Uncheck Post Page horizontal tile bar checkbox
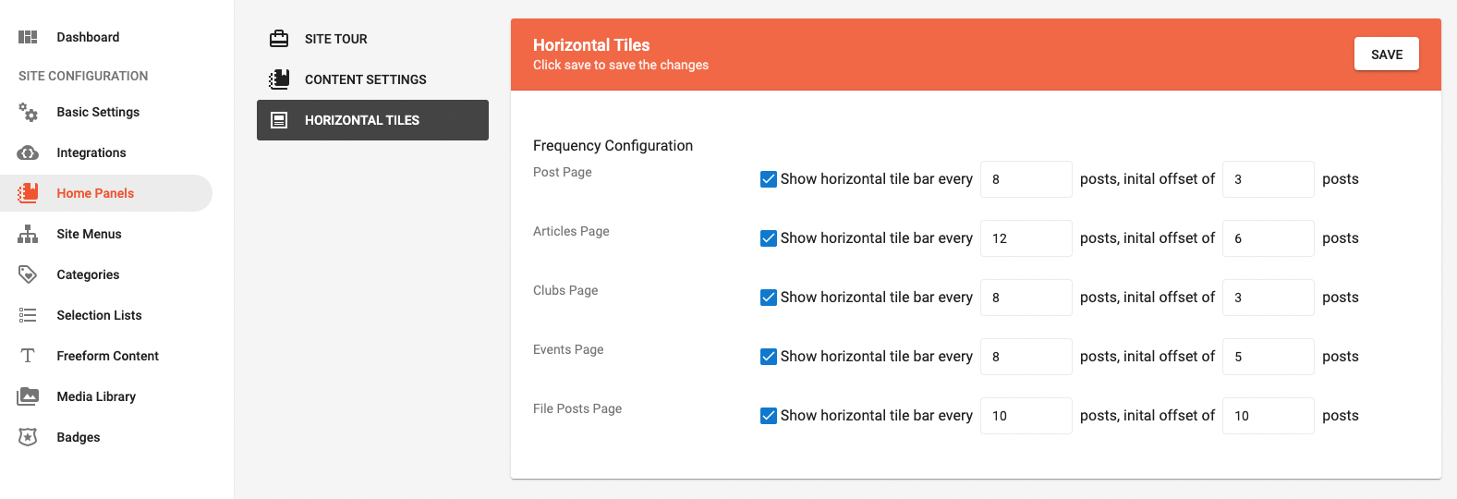1457x499 pixels. [x=768, y=179]
